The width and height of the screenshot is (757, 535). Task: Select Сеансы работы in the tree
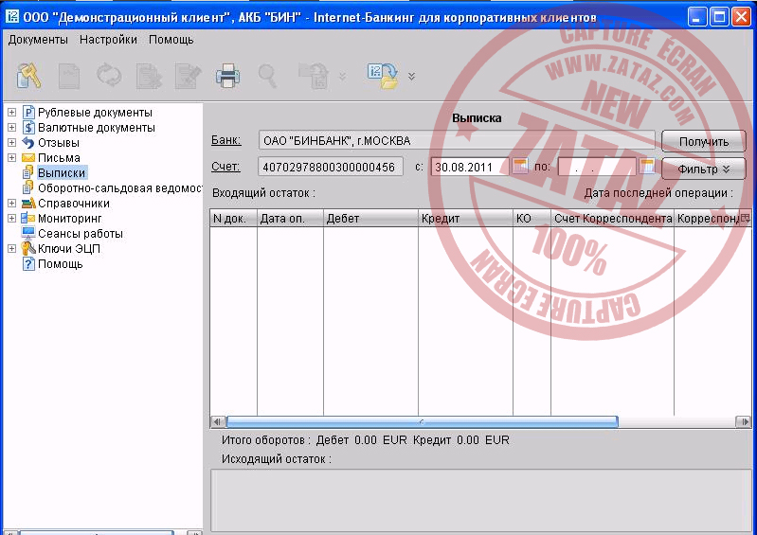(x=81, y=234)
